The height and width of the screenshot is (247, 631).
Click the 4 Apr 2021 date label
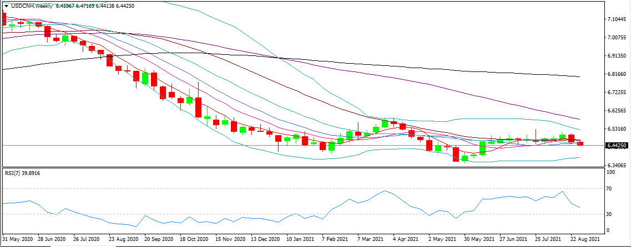click(407, 238)
